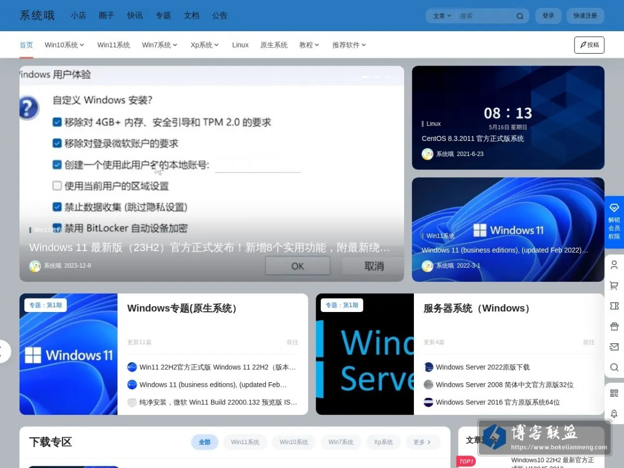Open the envelope mail sidebar icon
This screenshot has width=624, height=468.
(614, 347)
